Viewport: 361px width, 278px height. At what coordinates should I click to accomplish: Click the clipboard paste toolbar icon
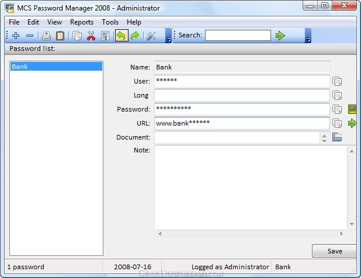[60, 36]
